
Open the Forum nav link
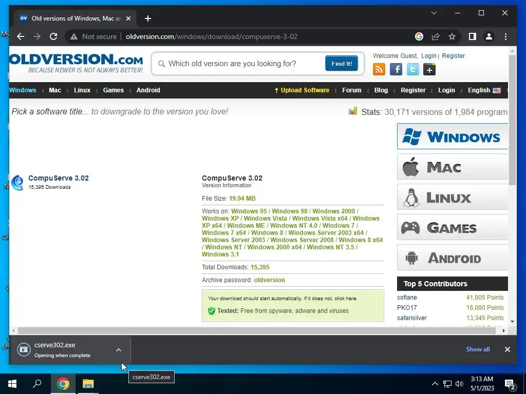click(x=351, y=90)
